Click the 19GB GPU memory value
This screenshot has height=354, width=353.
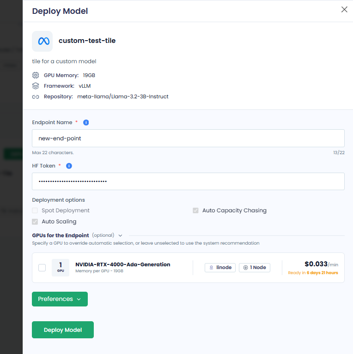tap(89, 75)
